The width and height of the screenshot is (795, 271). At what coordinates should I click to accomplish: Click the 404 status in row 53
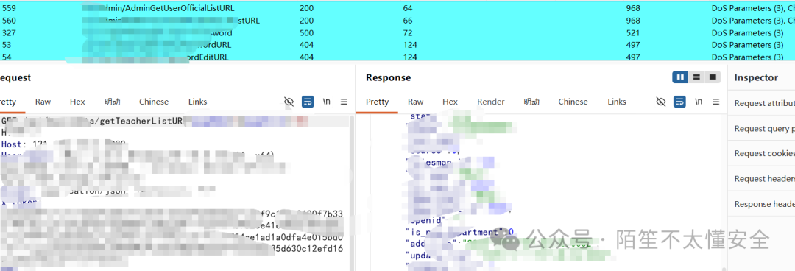[306, 45]
